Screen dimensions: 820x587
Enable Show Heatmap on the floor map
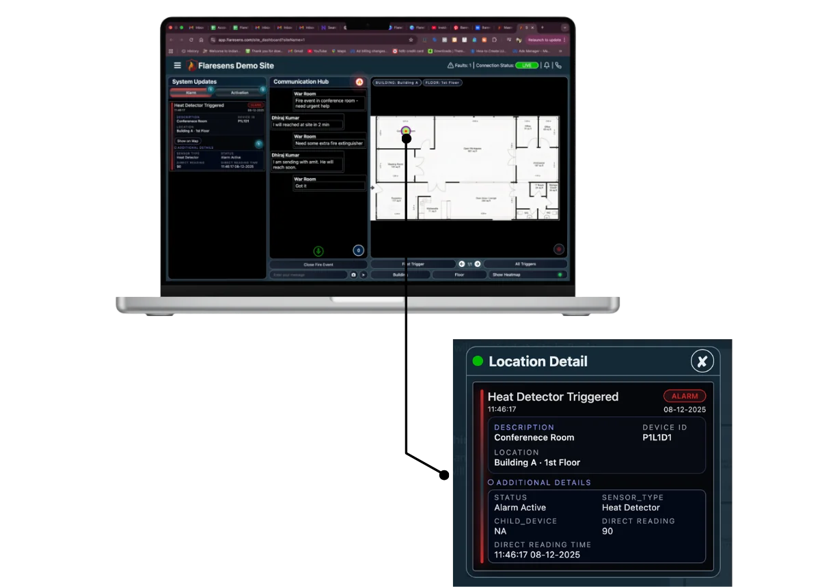506,274
